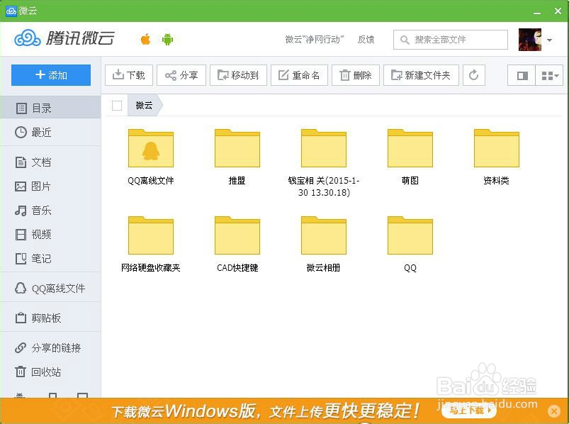This screenshot has width=569, height=424.
Task: Click the 分享 (Share) toolbar icon
Action: 181,74
